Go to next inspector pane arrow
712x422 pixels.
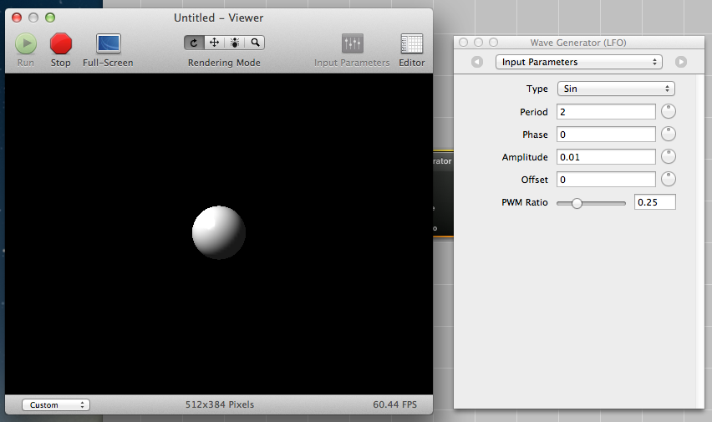681,62
